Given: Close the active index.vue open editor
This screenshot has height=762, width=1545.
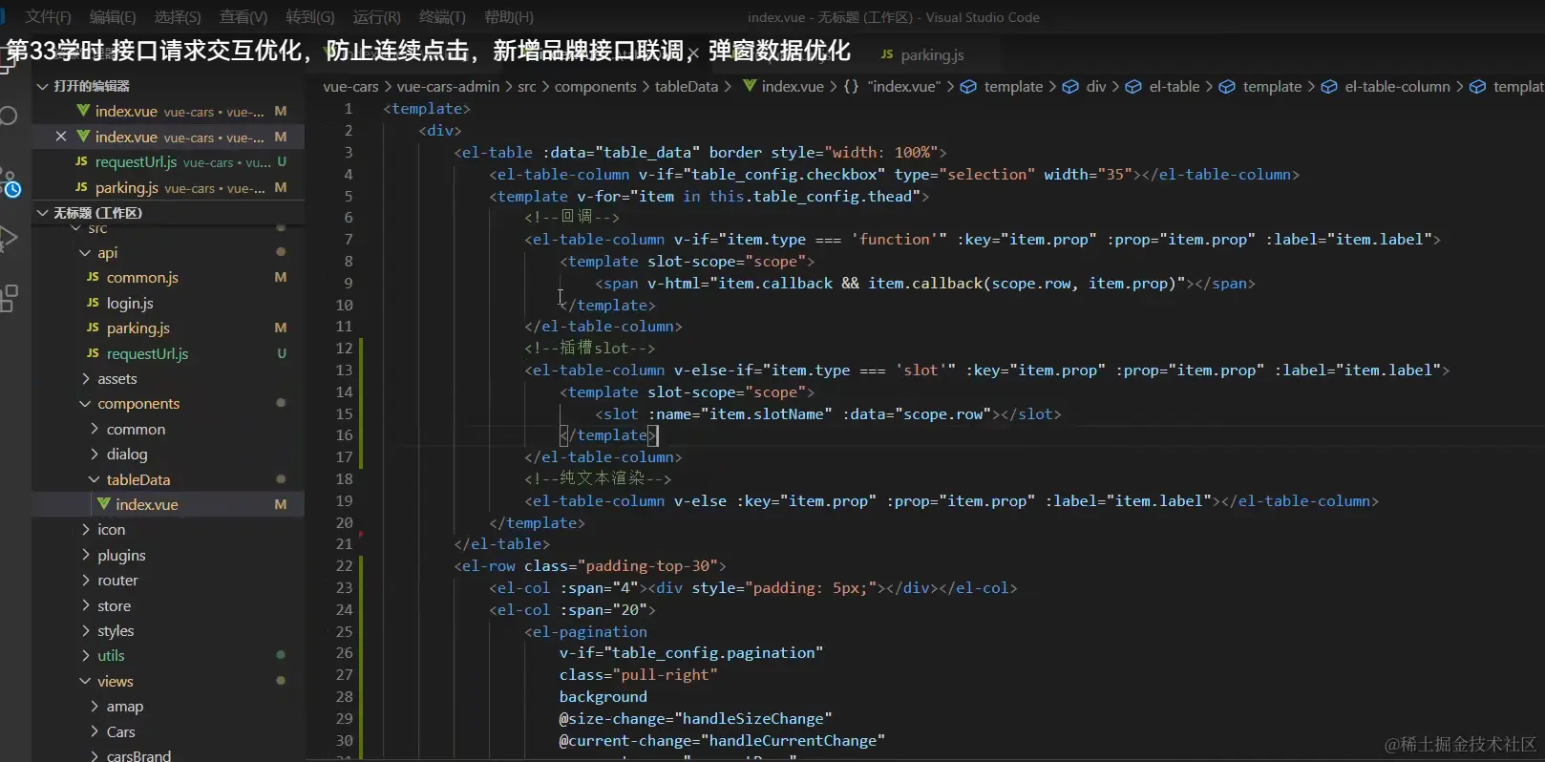Looking at the screenshot, I should point(61,137).
